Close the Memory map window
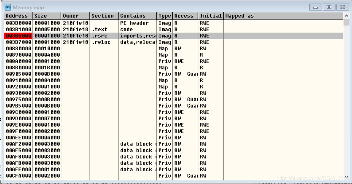Screen dimensions: 352x184 [x=342, y=7]
